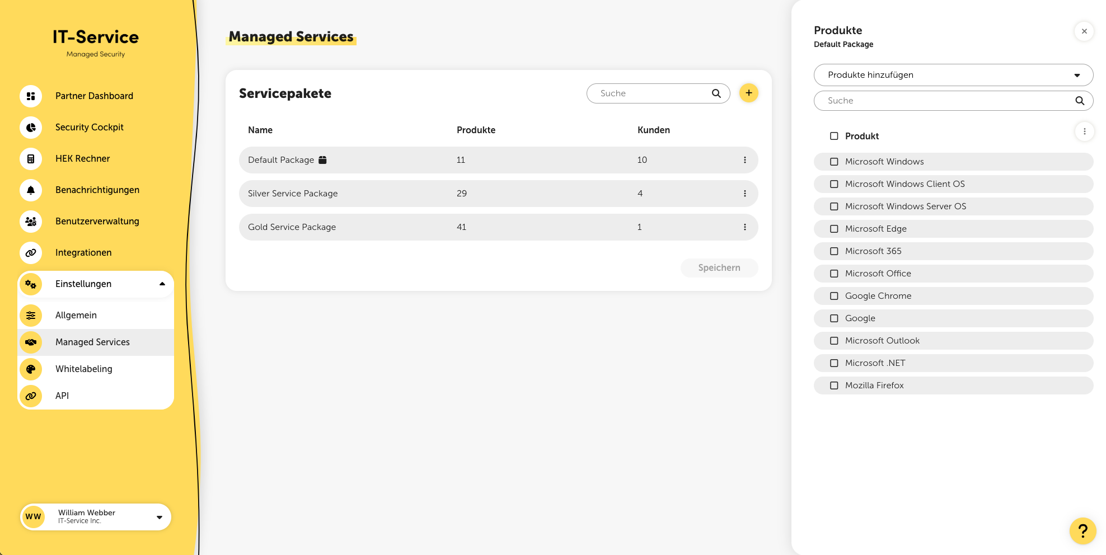Click the Speichern button
This screenshot has height=555, width=1106.
(x=719, y=268)
